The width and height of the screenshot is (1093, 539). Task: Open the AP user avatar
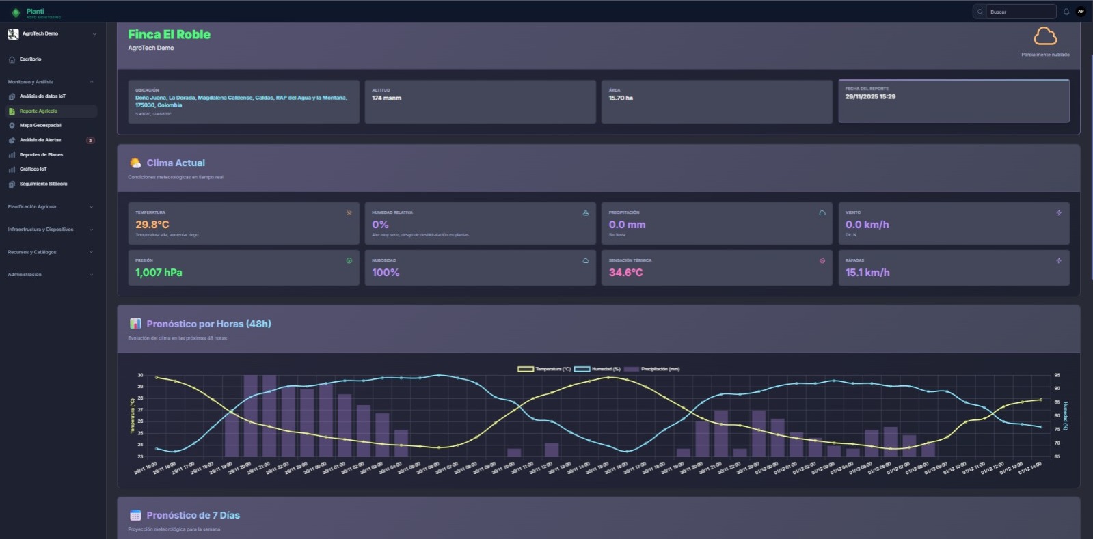pyautogui.click(x=1081, y=12)
